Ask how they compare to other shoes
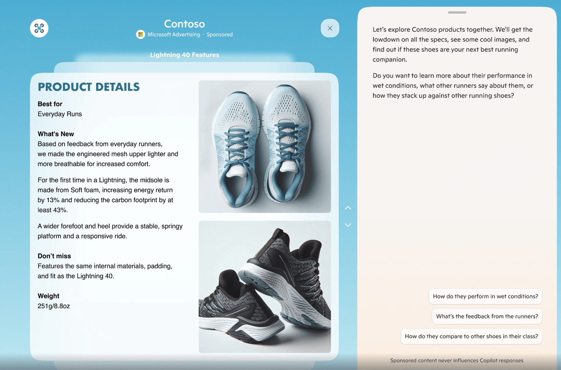 pyautogui.click(x=471, y=336)
